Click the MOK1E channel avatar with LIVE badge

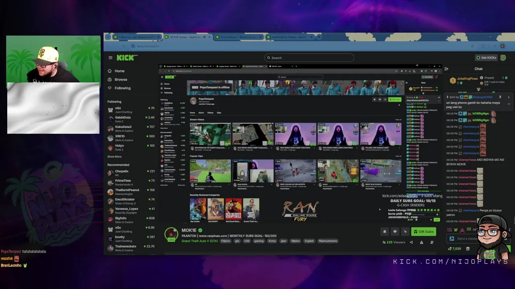coord(171,235)
